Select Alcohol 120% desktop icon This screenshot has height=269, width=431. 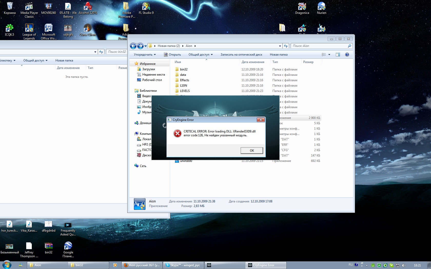pos(88,8)
